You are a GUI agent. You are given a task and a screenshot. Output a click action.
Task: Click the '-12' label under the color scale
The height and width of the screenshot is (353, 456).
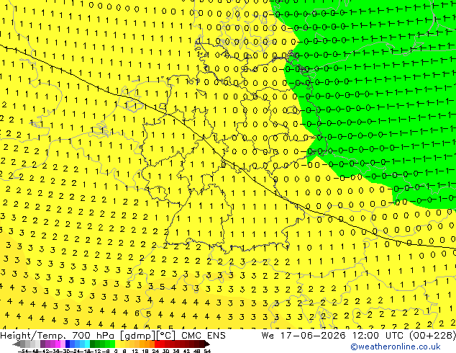point(96,352)
